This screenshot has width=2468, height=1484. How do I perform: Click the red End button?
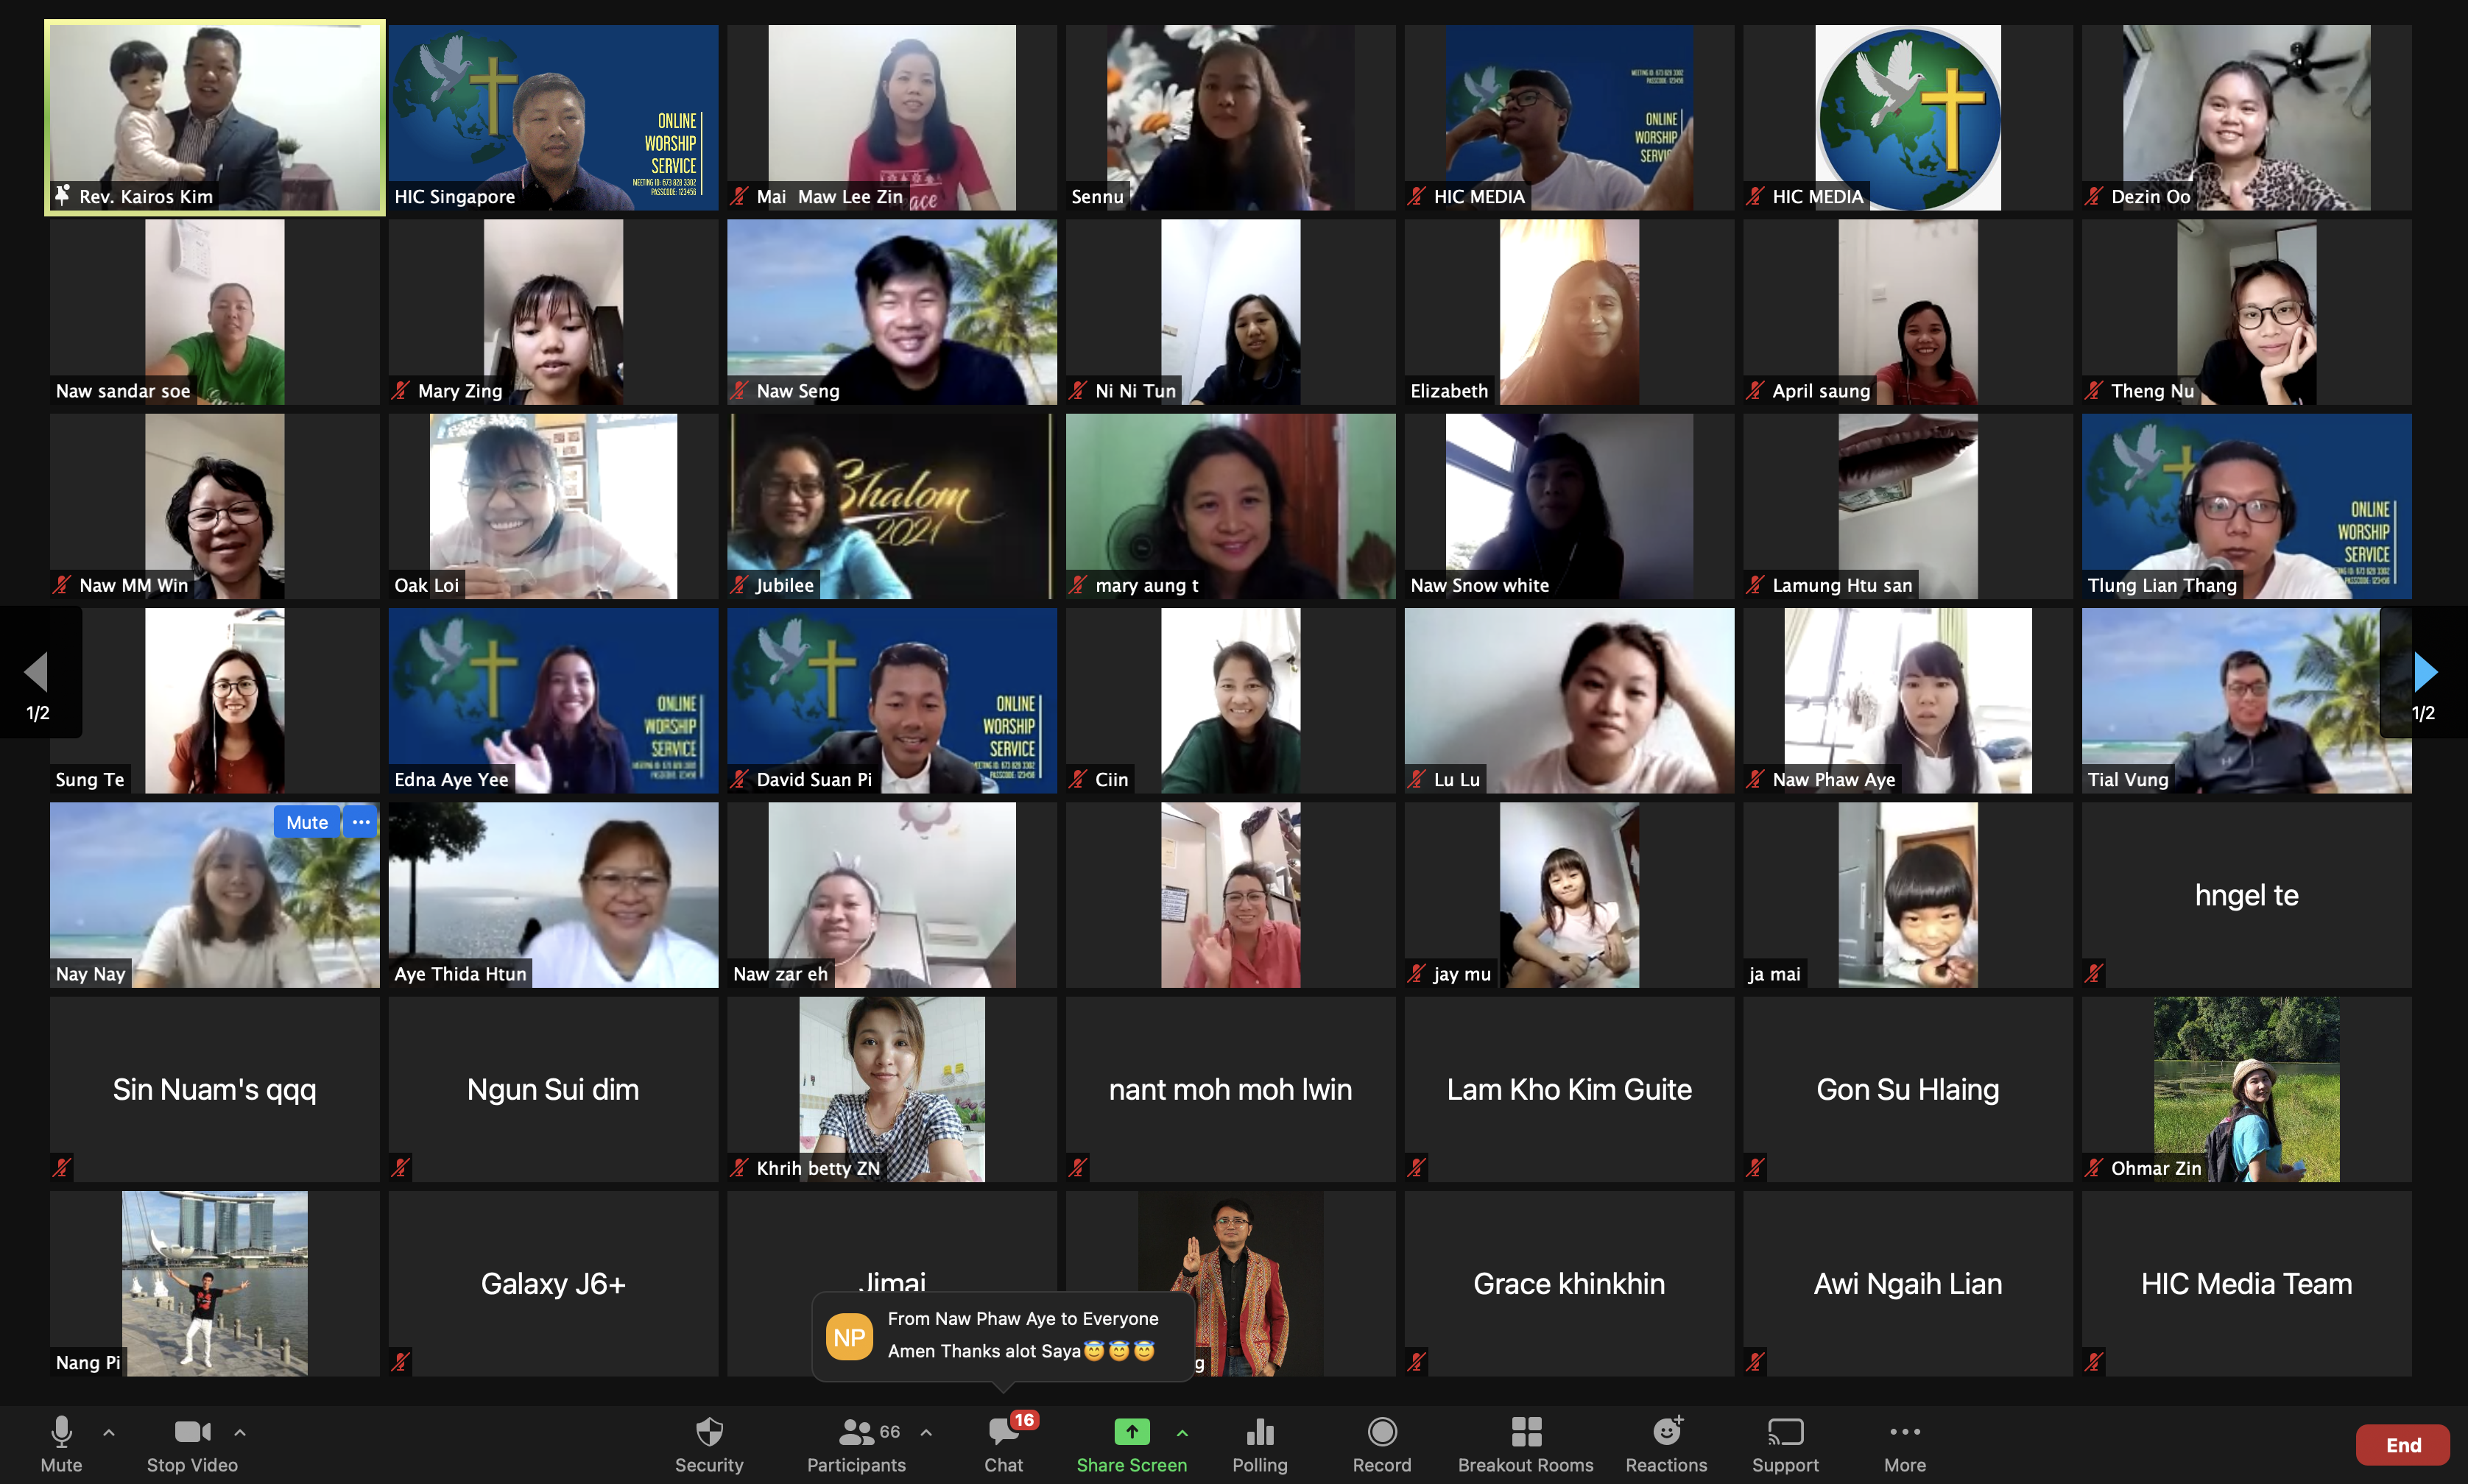2402,1445
